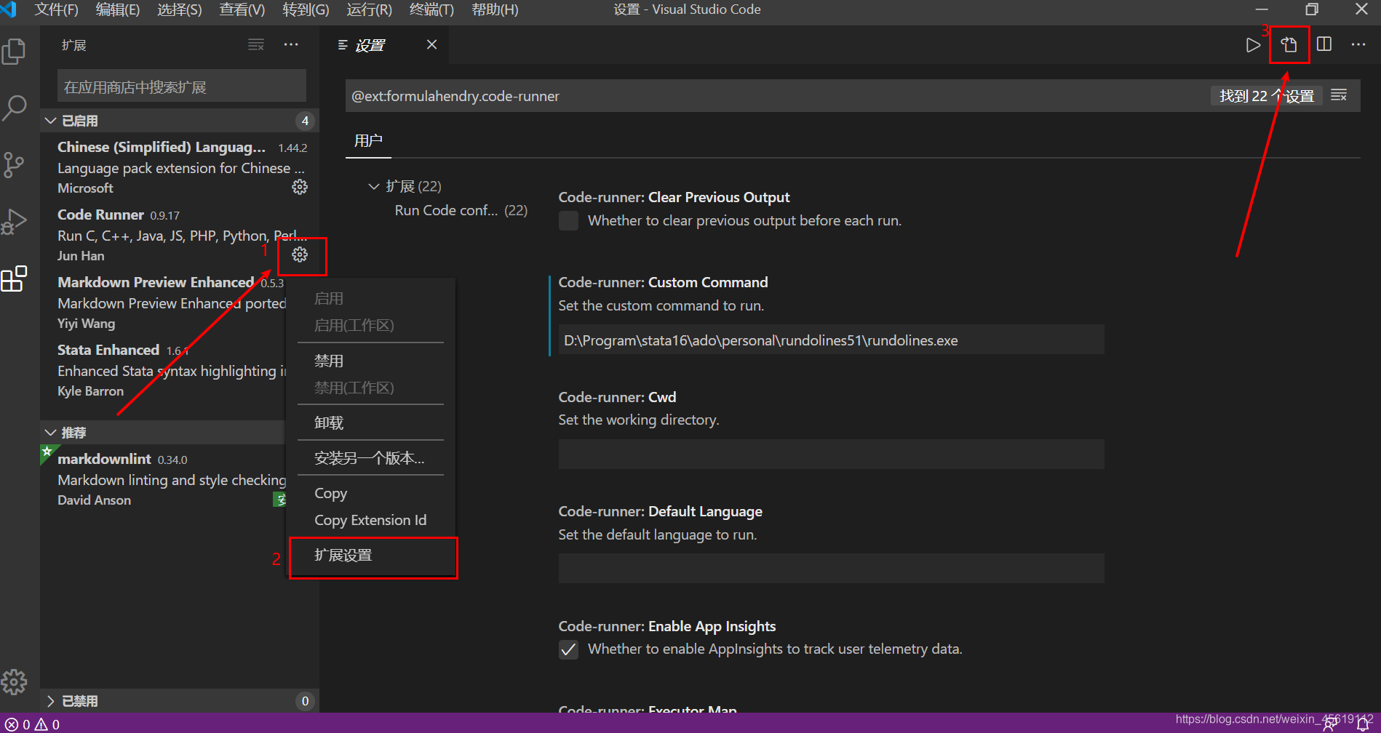Click the Run Code play button
The width and height of the screenshot is (1381, 733).
1253,45
